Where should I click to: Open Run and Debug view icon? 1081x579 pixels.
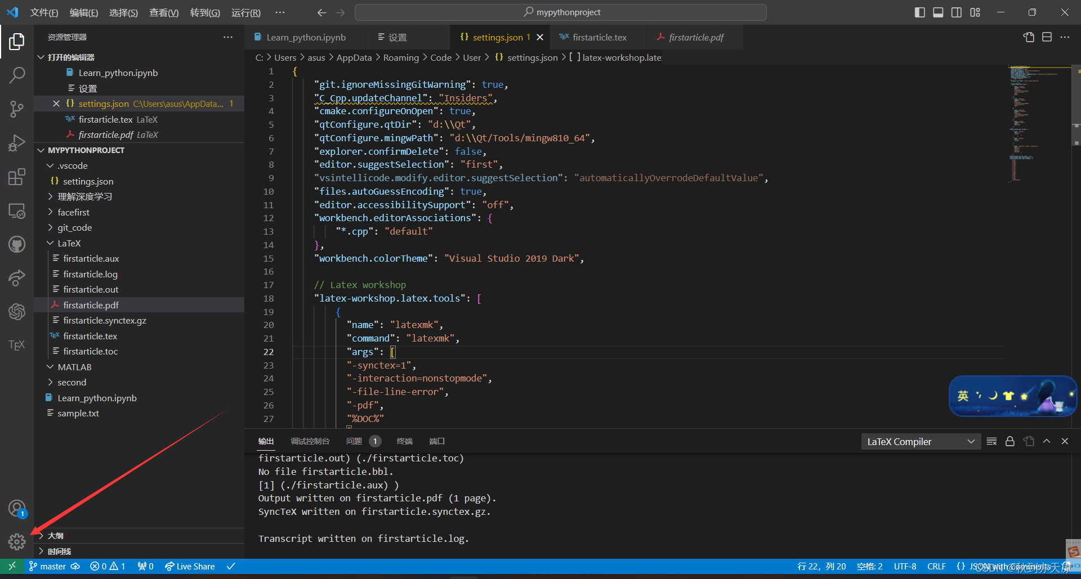tap(17, 143)
